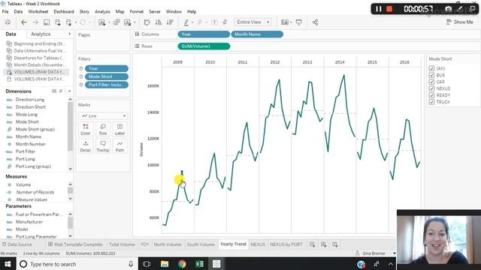
Task: Click the Undo back arrow in toolbar
Action: 23,22
